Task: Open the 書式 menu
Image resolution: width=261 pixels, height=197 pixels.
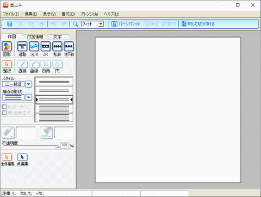Action: (68, 14)
